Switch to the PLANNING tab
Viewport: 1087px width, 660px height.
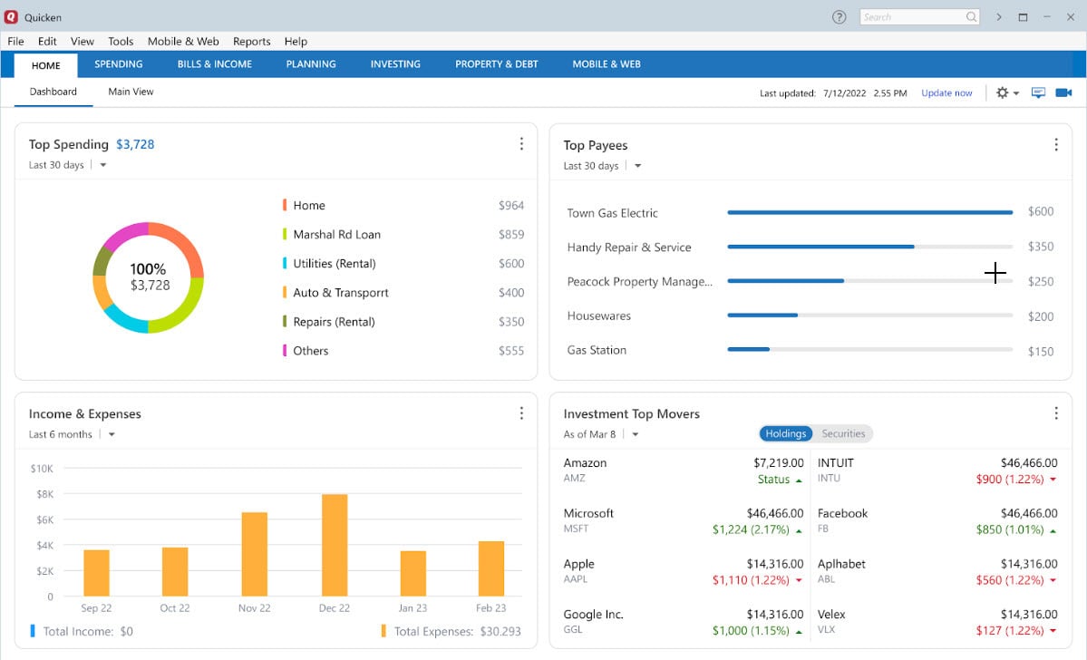point(311,63)
